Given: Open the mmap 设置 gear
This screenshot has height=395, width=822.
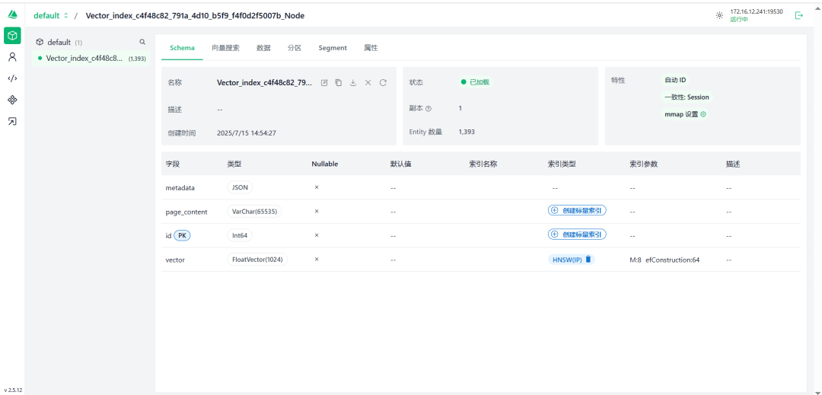Looking at the screenshot, I should click(703, 114).
